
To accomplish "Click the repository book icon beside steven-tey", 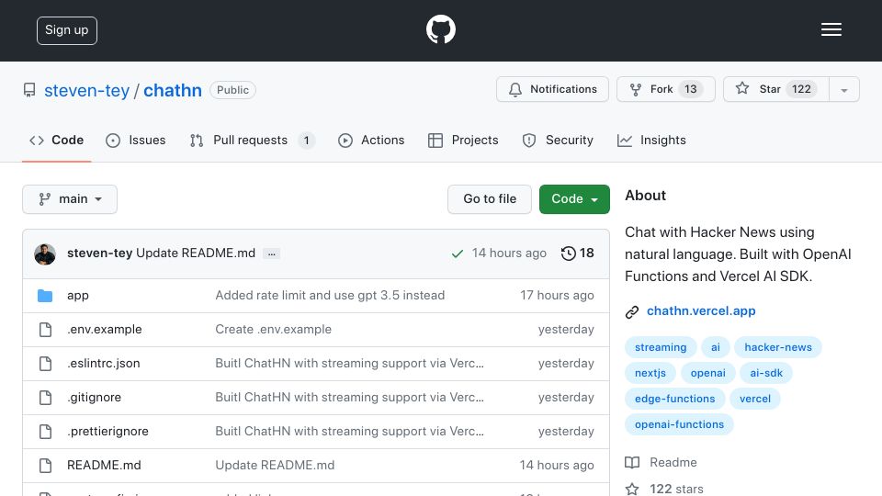I will click(29, 90).
